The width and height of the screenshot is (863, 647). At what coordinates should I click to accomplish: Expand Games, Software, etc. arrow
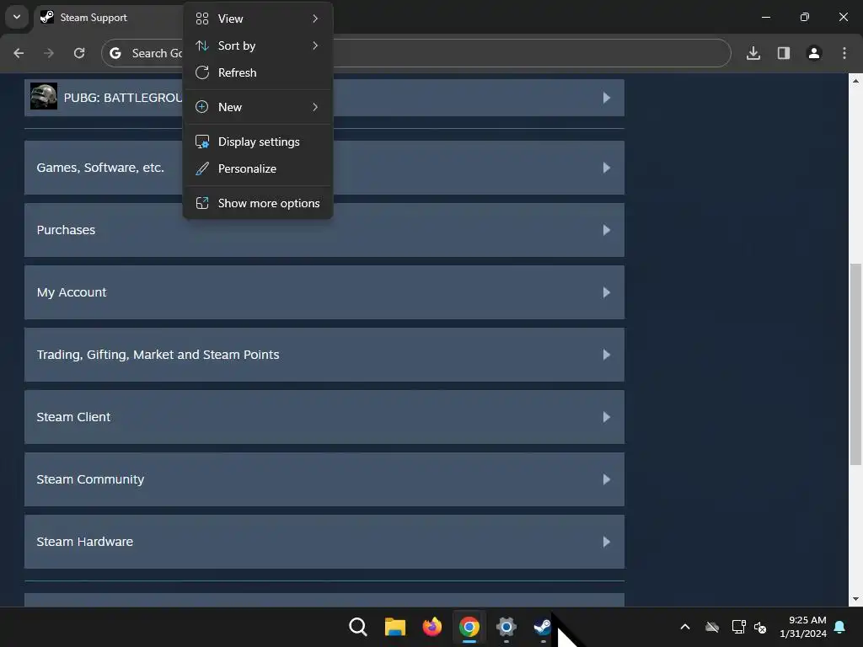(x=607, y=168)
